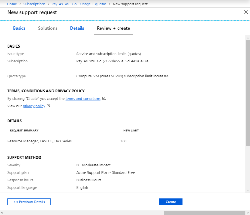The image size is (250, 215).
Task: Select the Solutions tab
Action: point(47,28)
